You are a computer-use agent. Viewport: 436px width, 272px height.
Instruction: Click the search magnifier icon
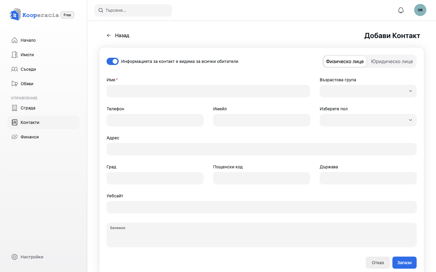(x=101, y=10)
